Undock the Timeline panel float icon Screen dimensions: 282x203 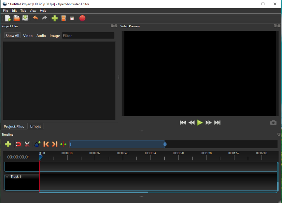(279, 134)
